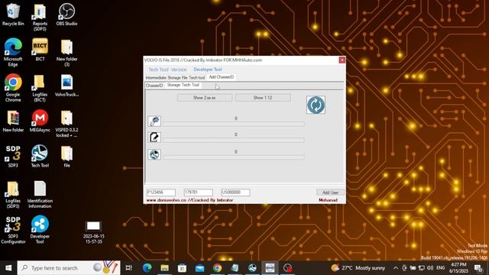Open Task View from the taskbar

click(x=129, y=268)
